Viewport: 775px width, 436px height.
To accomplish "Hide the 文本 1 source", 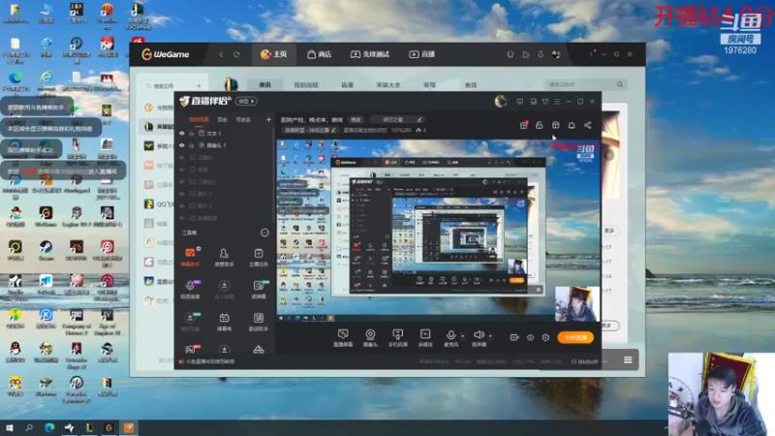I will [182, 134].
